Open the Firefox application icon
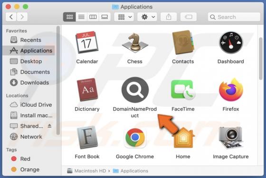The width and height of the screenshot is (266, 178). click(x=231, y=90)
